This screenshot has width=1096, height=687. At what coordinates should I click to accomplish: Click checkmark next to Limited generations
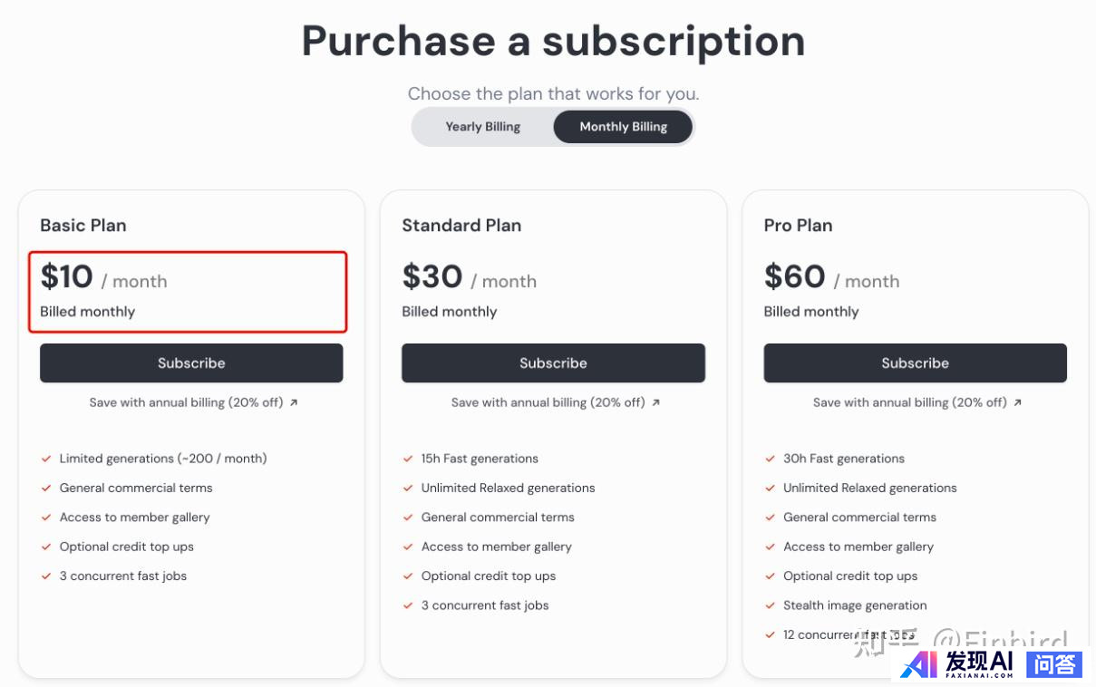pyautogui.click(x=46, y=459)
